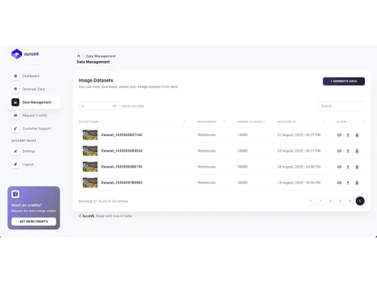This screenshot has height=283, width=377.
Task: Download Dataset_1693495780583
Action: pos(348,183)
